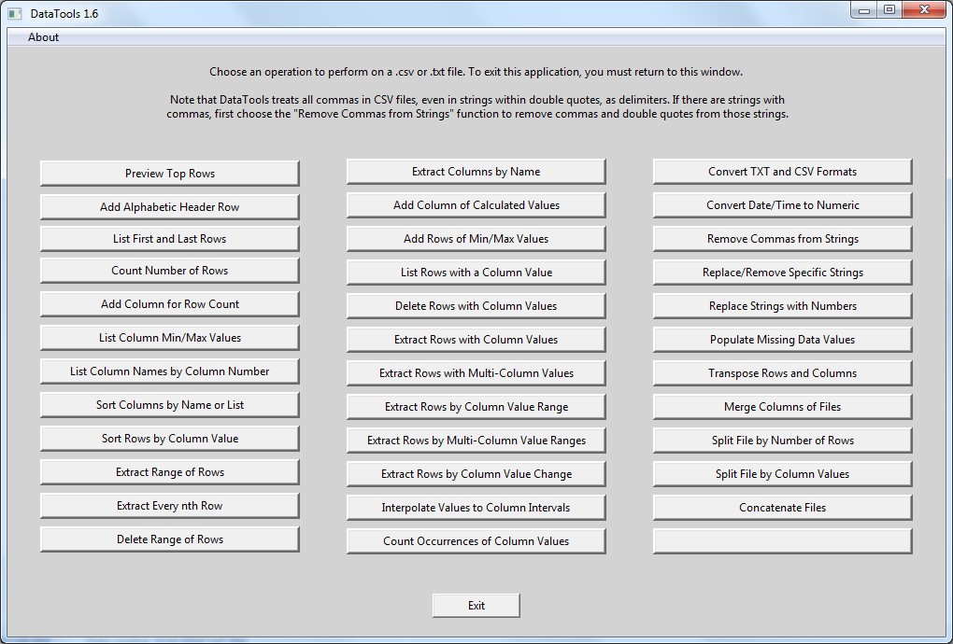Screen dimensions: 953x644
Task: Launch Sort Rows by Column Value
Action: click(x=169, y=439)
